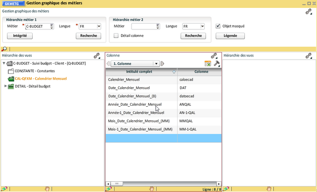Click the Excel export icon in Colonne panel
Viewport: 317px width, 192px height.
(208, 64)
